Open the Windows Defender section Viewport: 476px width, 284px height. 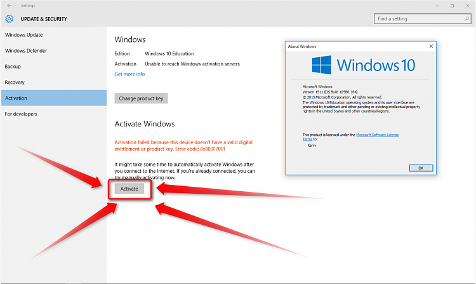tap(54, 51)
